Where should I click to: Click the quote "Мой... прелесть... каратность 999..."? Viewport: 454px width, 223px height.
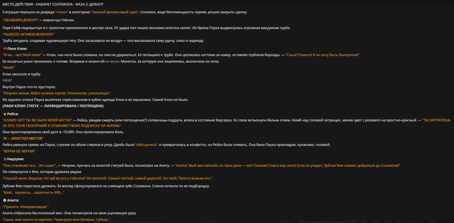pos(33,192)
